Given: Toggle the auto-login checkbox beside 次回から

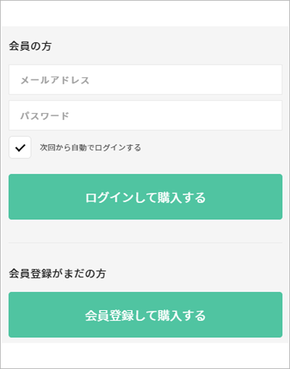Looking at the screenshot, I should pyautogui.click(x=20, y=147).
